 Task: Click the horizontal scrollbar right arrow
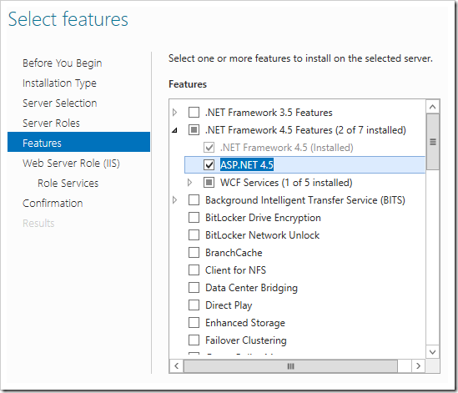[x=418, y=365]
